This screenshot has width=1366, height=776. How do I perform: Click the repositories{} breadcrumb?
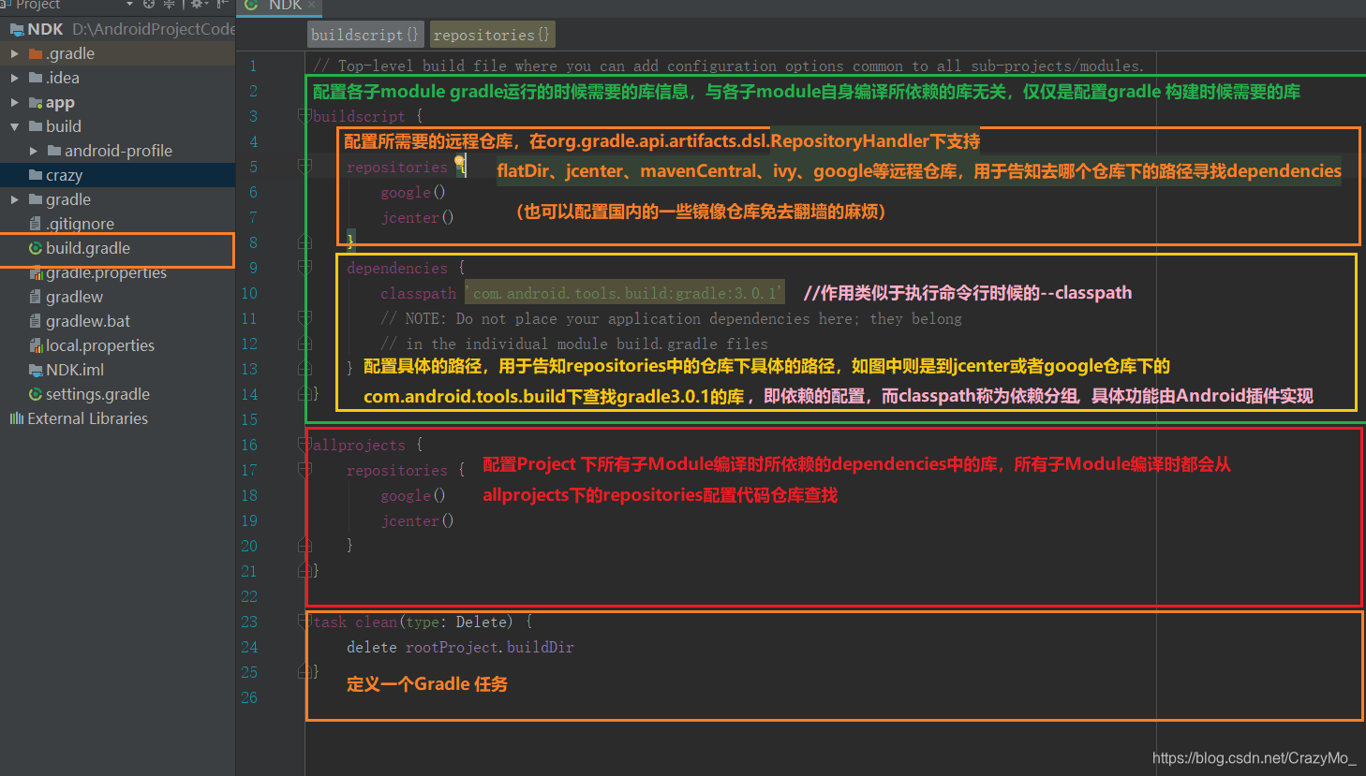pos(492,35)
